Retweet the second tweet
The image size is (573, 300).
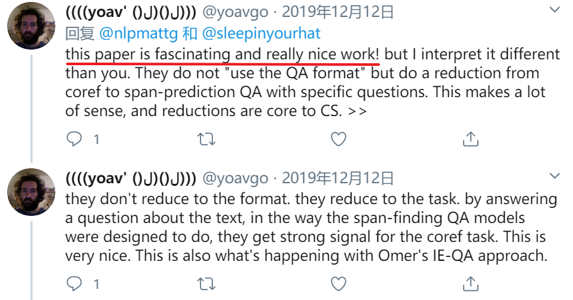(207, 284)
